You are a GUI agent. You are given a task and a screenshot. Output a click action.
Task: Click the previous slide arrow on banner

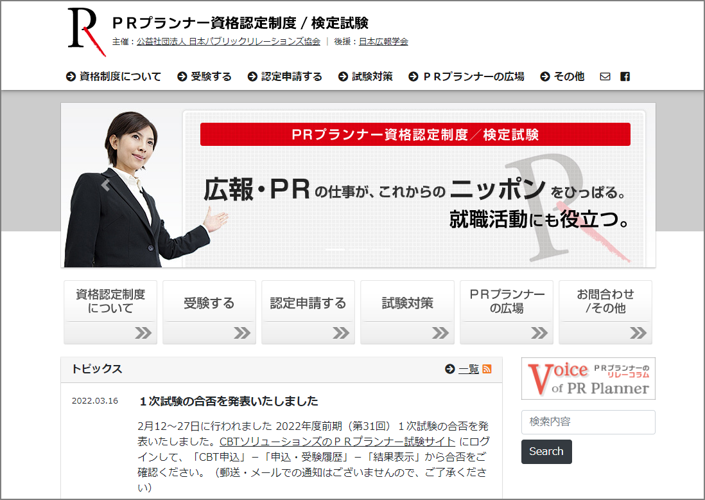coord(106,185)
